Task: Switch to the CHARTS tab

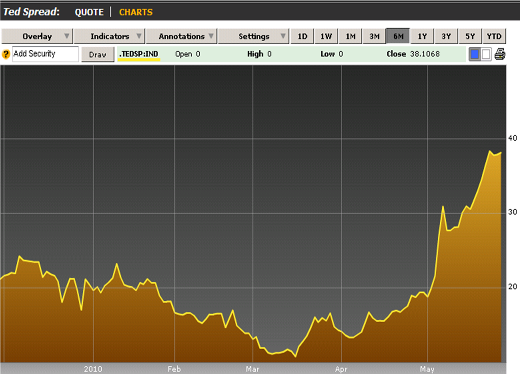Action: (136, 12)
